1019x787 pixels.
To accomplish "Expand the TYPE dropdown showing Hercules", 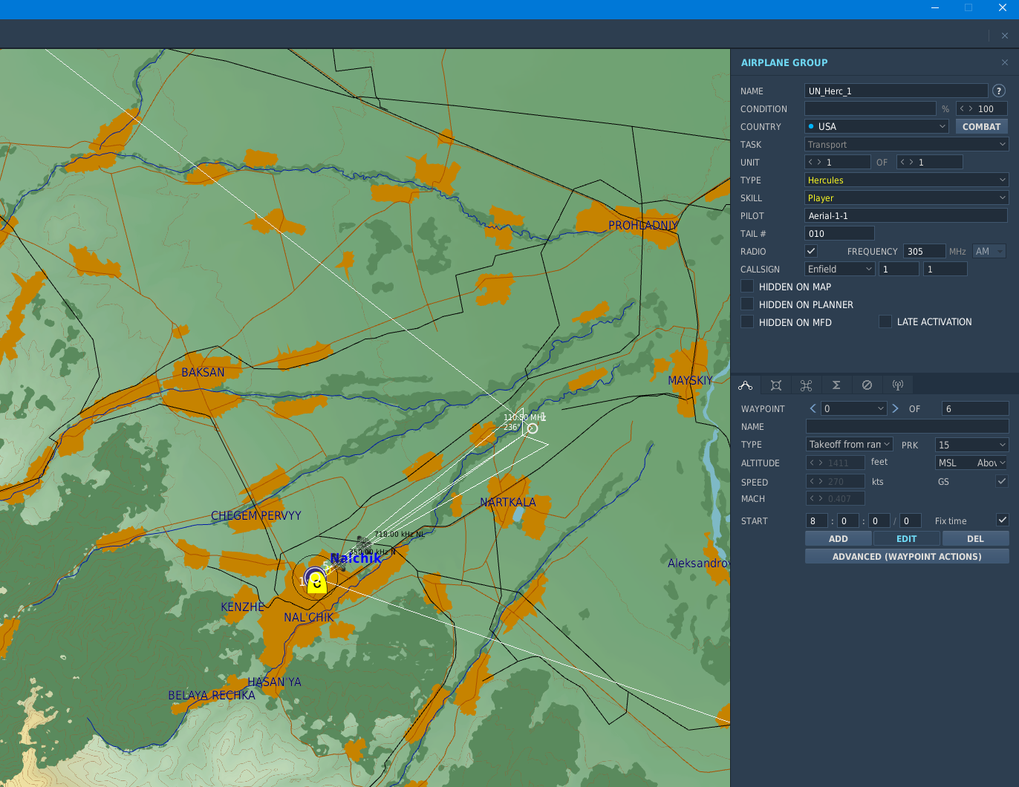I will click(x=906, y=180).
